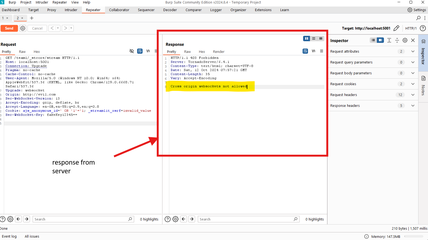This screenshot has height=240, width=428.
Task: Select Response Hex view tab
Action: point(202,52)
